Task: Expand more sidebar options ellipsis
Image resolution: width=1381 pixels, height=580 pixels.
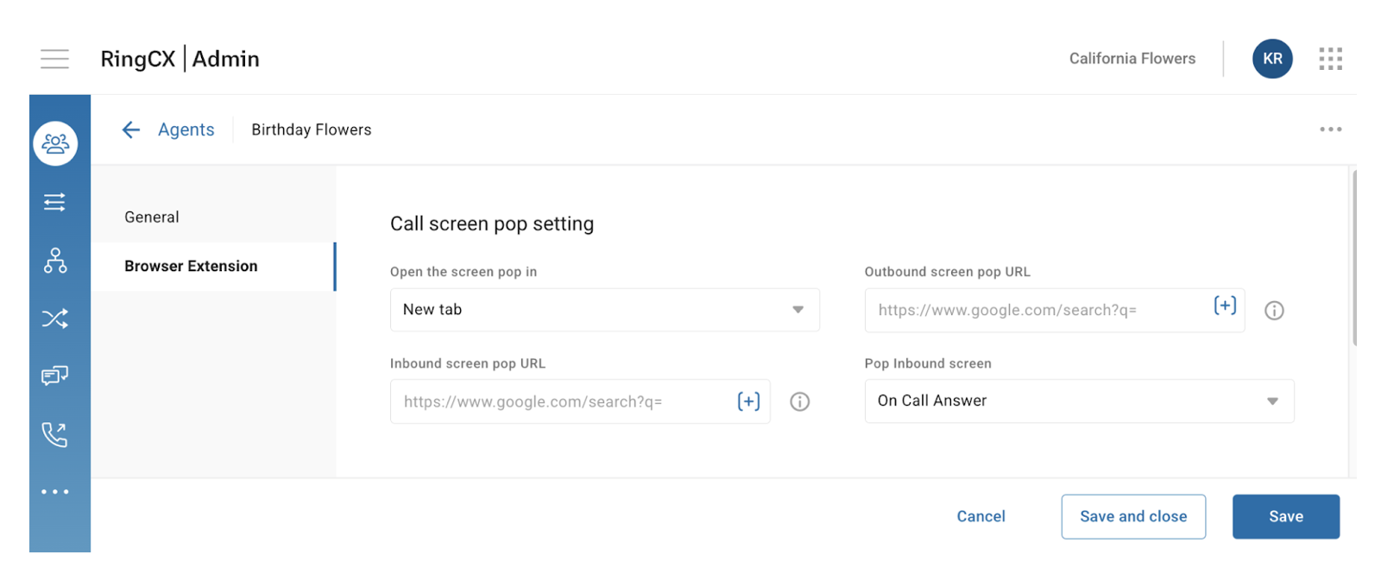Action: (x=55, y=492)
